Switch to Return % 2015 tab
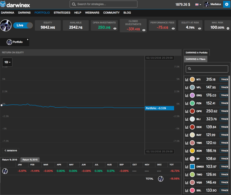Image resolution: width=231 pixels, height=195 pixels. (30, 160)
